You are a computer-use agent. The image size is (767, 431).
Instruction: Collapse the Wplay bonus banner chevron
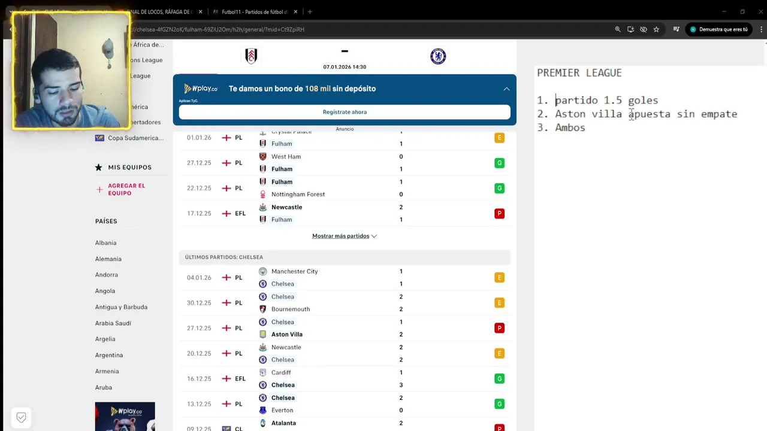(506, 89)
